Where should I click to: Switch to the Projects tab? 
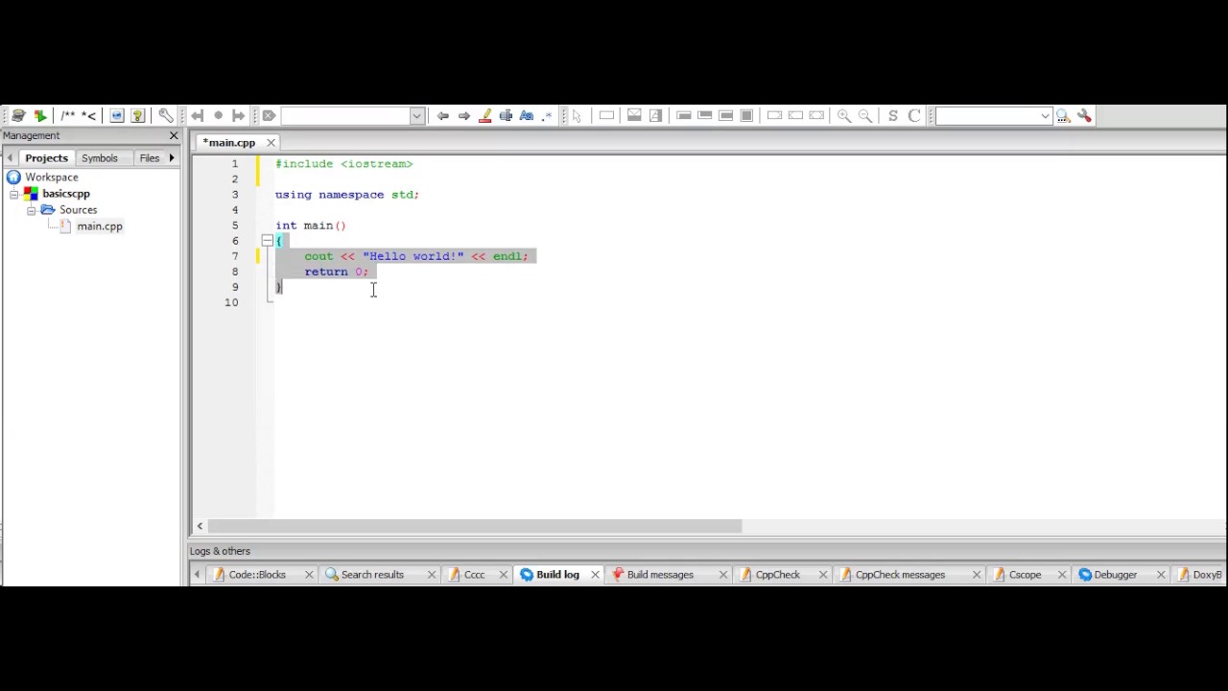point(46,158)
